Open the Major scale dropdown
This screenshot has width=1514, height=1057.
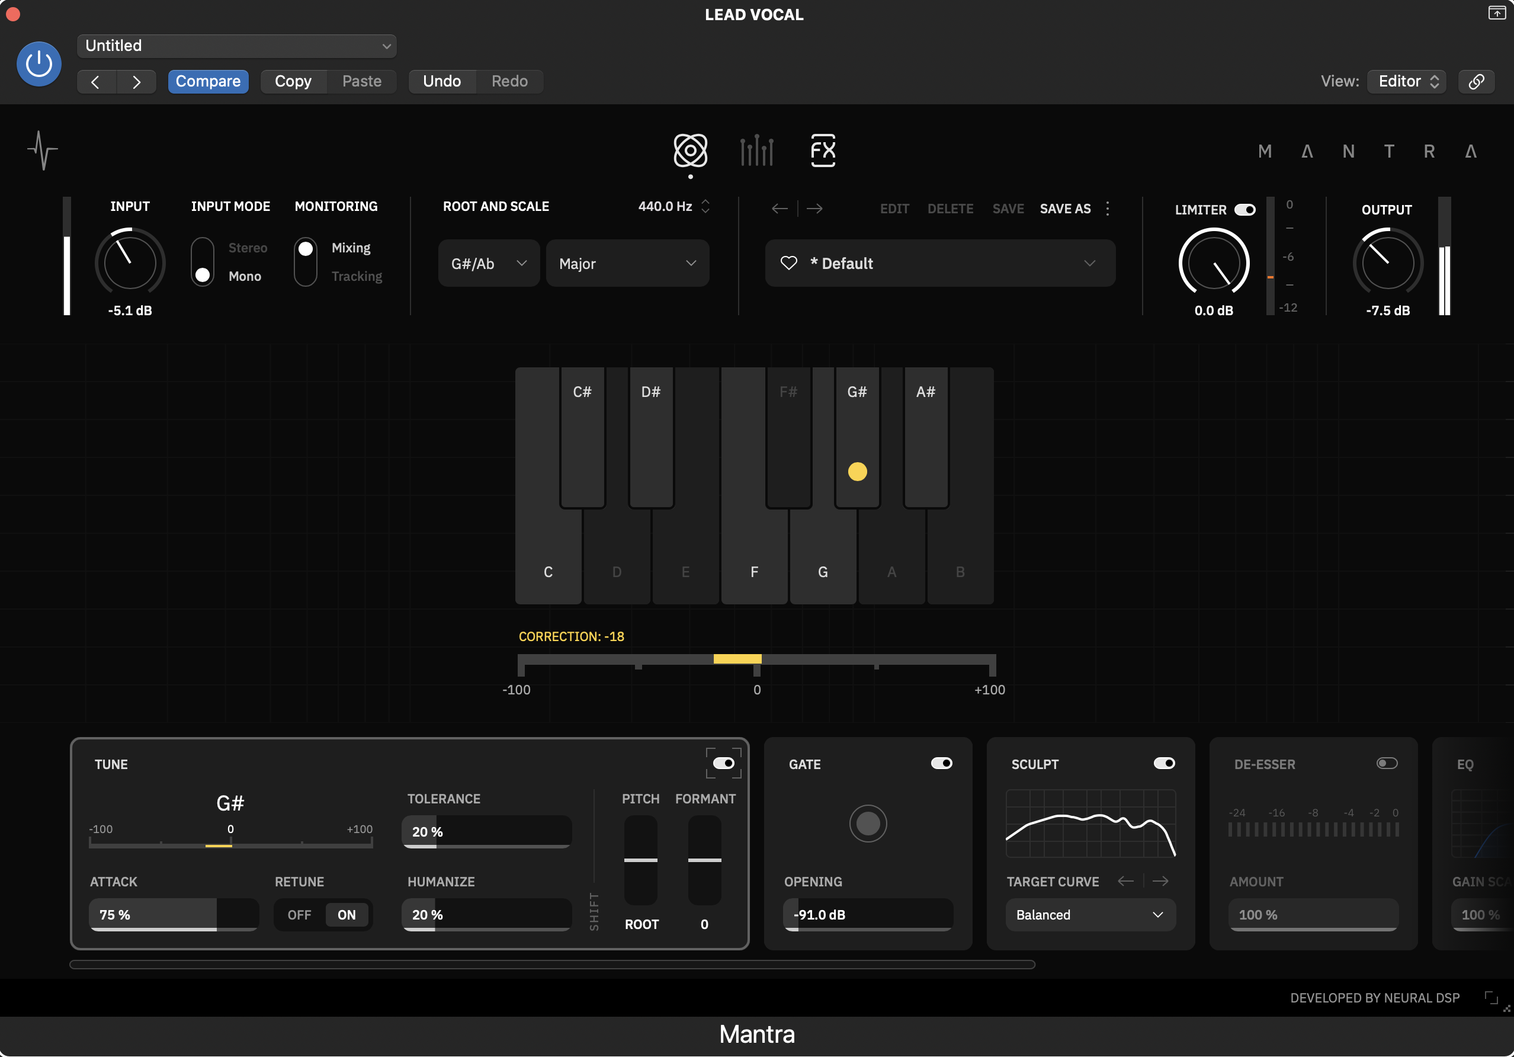point(627,263)
